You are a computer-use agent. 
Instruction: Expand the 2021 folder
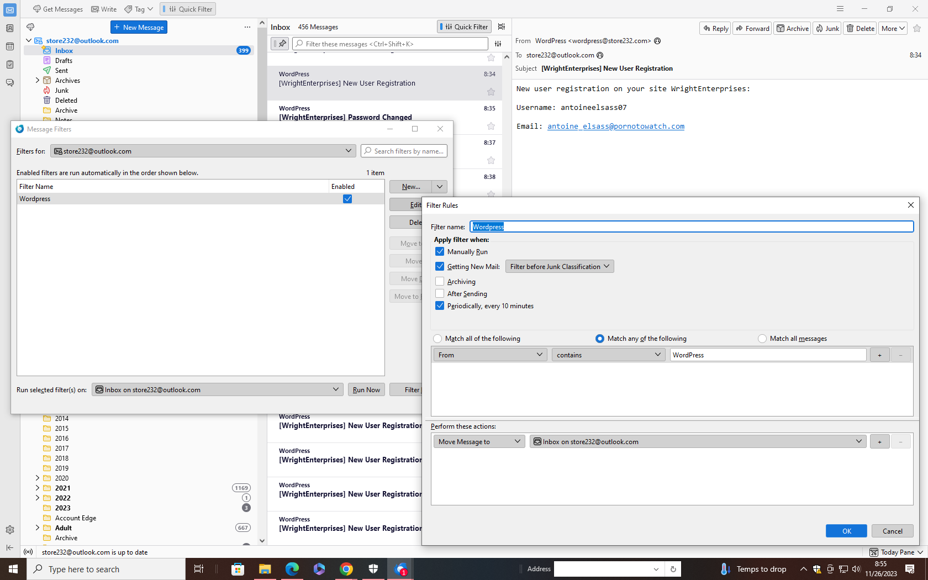coord(38,488)
